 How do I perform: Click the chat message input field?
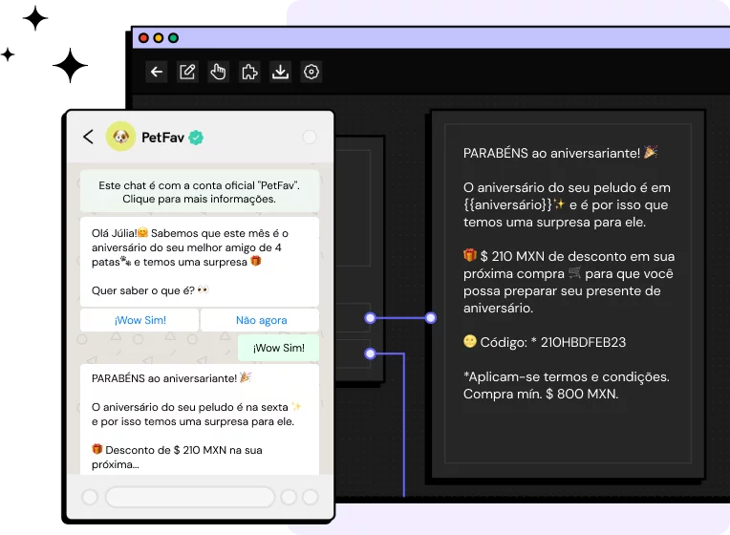pyautogui.click(x=190, y=497)
